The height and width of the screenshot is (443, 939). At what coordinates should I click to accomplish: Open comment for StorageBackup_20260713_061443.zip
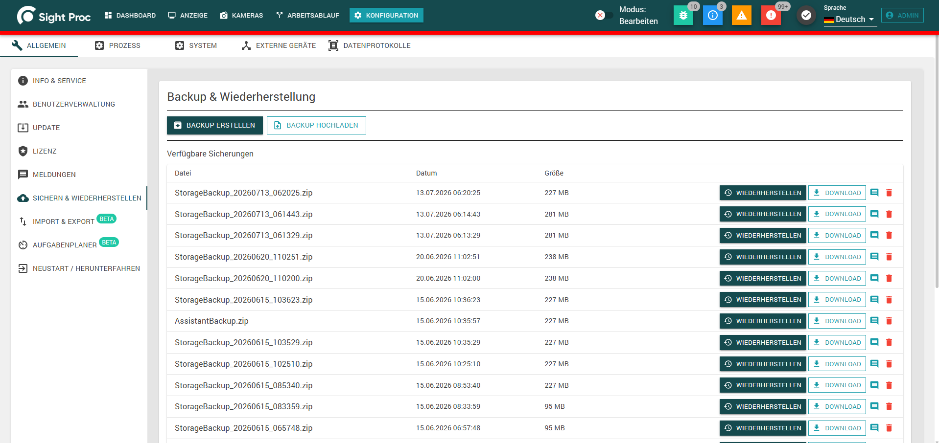[x=874, y=214]
